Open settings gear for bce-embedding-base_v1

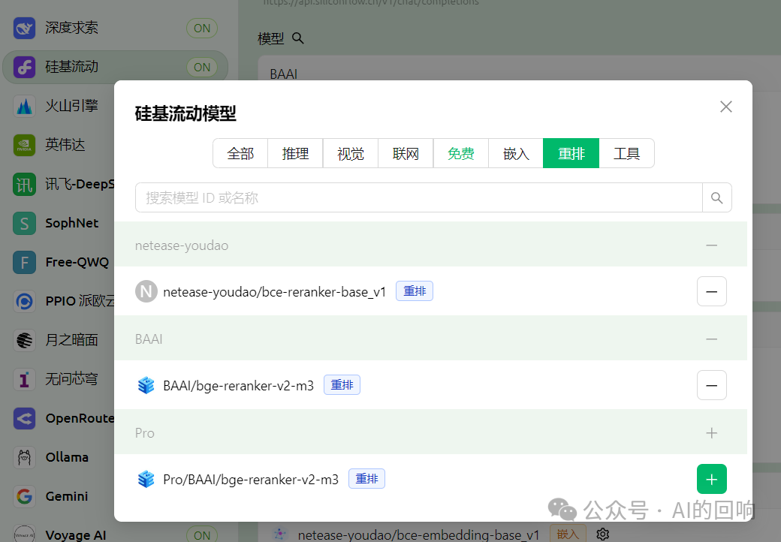coord(603,534)
